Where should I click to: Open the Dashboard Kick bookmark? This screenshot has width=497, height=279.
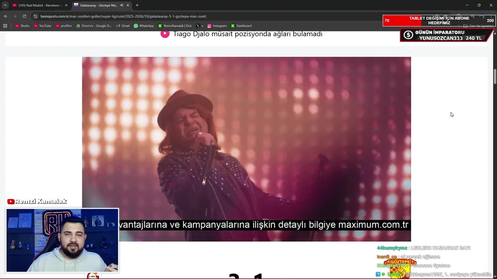(241, 26)
